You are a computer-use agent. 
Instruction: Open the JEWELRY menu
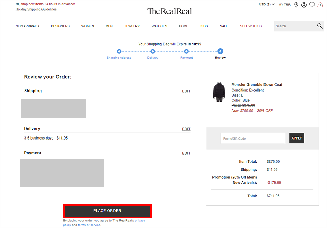[x=132, y=26]
